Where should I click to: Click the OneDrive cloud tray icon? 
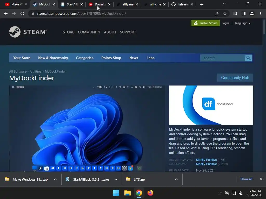pyautogui.click(x=227, y=193)
